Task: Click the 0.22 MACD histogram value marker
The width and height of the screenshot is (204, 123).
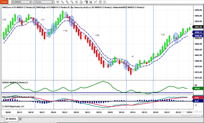Action: [198, 101]
